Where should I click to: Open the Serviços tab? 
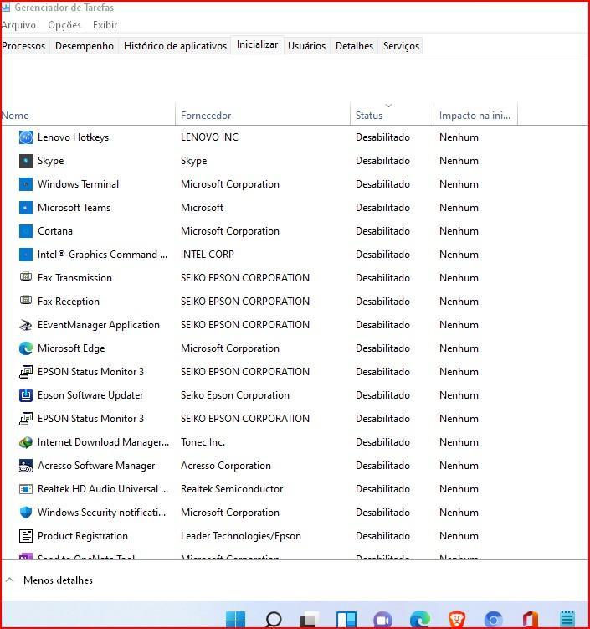click(401, 46)
